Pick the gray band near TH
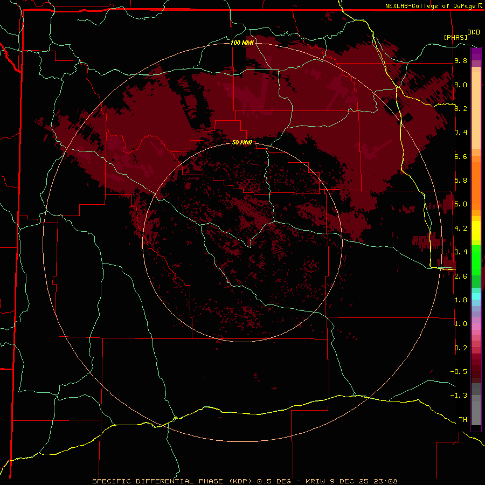Viewport: 485px width, 485px height. 476,410
